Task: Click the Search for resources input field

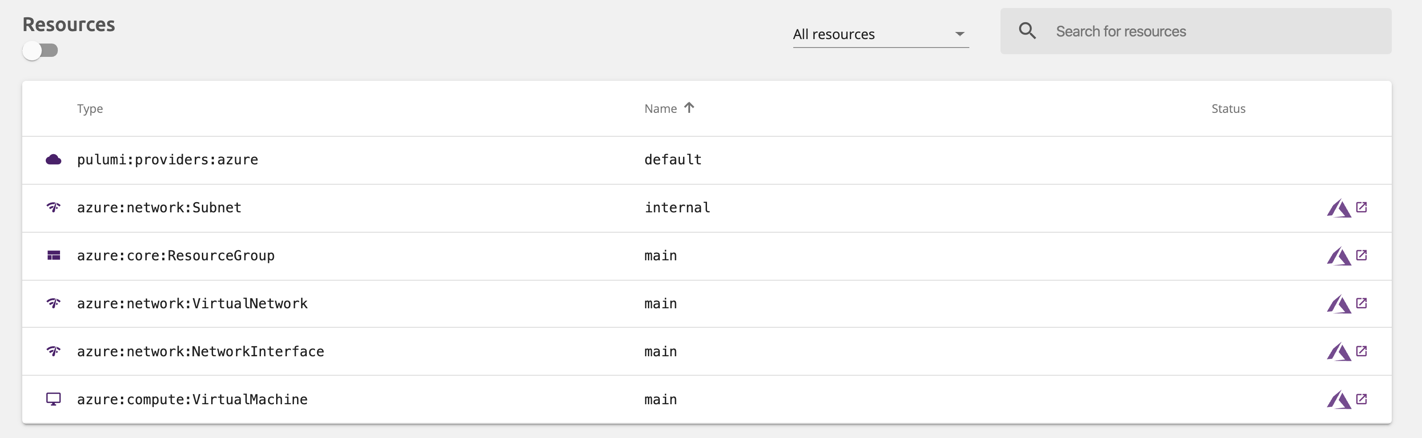Action: [1159, 31]
